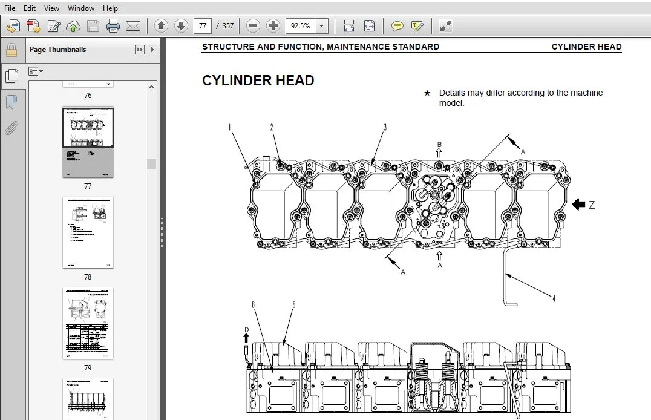
Task: Click the Save (floppy disk) icon
Action: click(93, 26)
